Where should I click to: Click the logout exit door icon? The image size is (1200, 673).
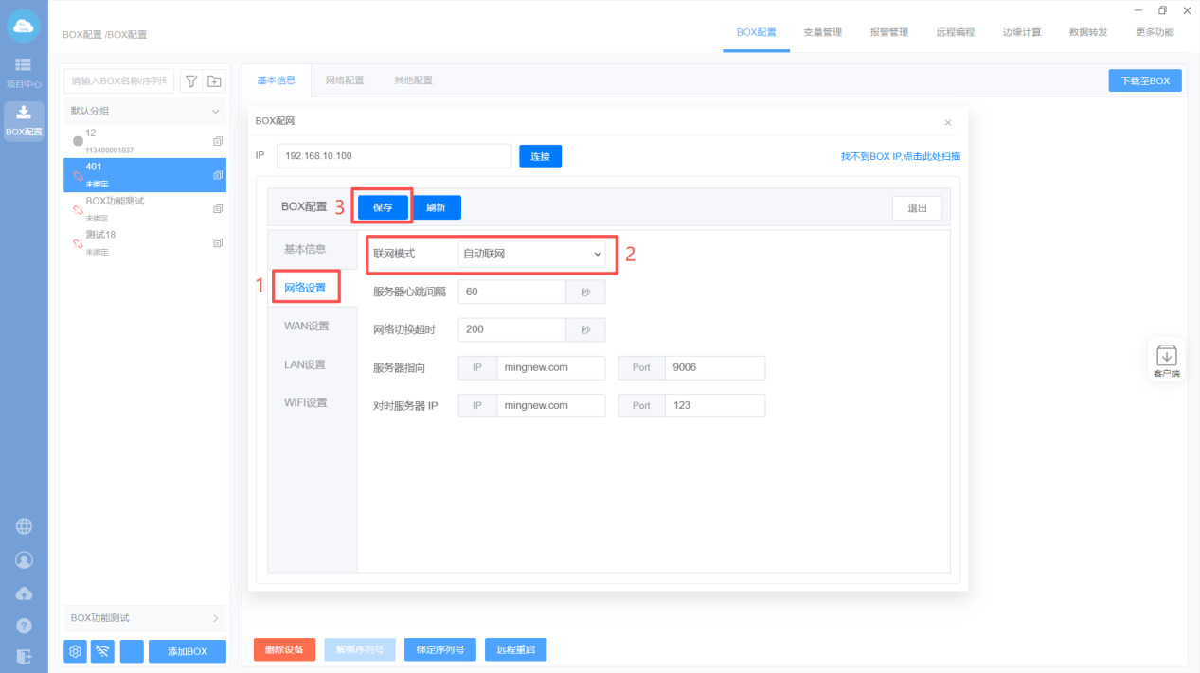(x=24, y=656)
